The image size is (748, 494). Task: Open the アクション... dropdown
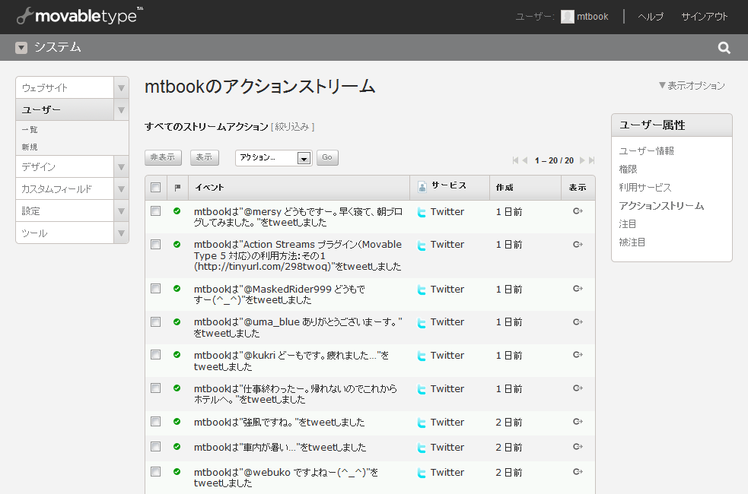point(274,157)
